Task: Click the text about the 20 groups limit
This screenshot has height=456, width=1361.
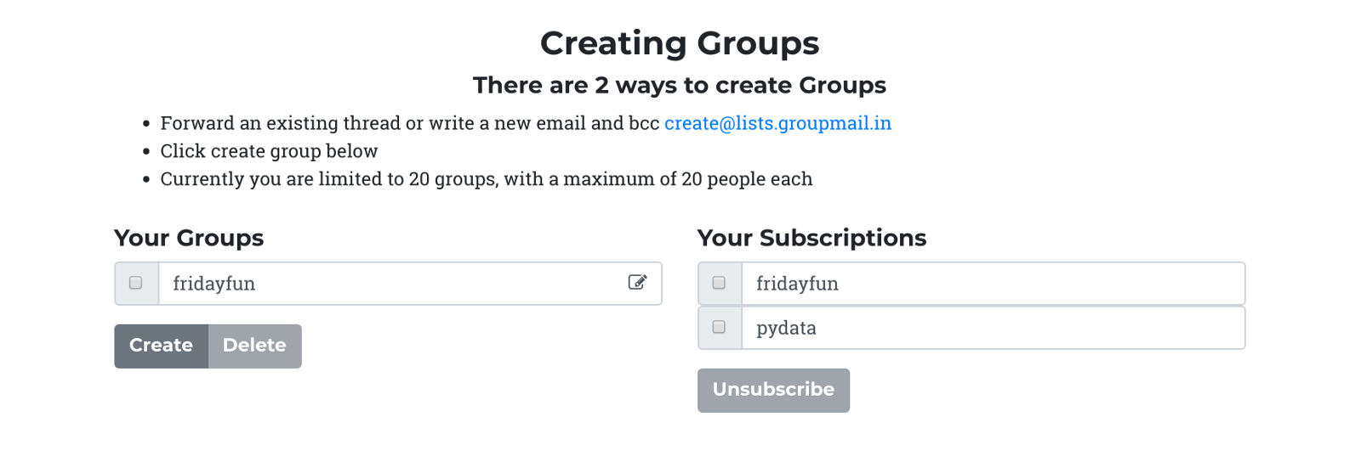Action: (486, 179)
